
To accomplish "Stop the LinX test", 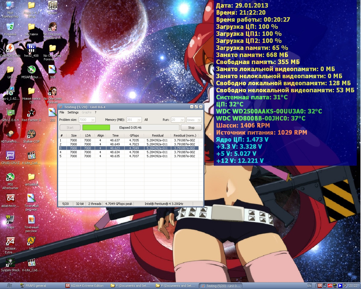I will (x=191, y=128).
